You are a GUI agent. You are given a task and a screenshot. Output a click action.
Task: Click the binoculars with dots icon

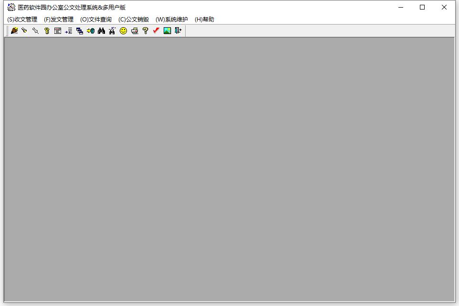tap(112, 31)
